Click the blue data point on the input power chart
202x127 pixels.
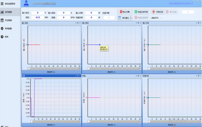148,45
